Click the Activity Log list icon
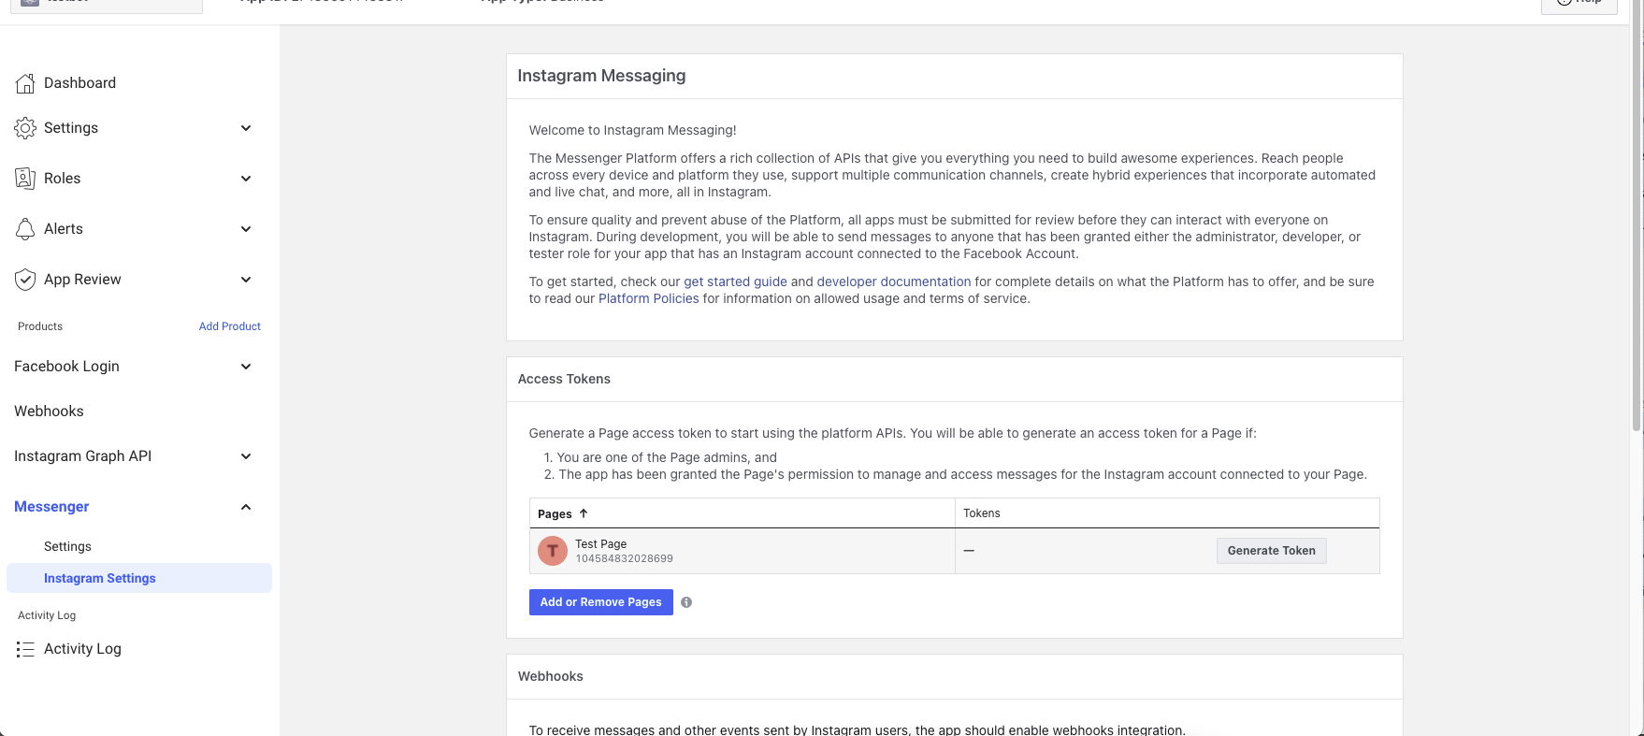This screenshot has width=1644, height=736. pyautogui.click(x=25, y=649)
